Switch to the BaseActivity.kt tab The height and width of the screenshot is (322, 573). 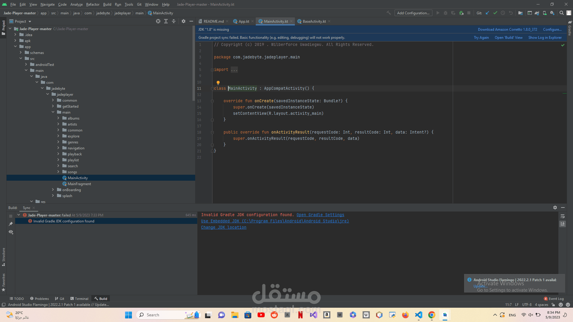tap(314, 21)
